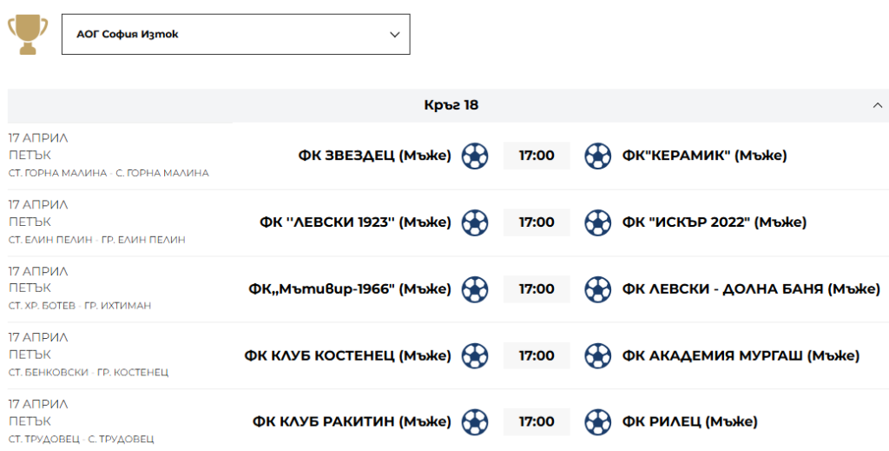Click the 17:00 time for Звездец match
The image size is (889, 451).
click(x=537, y=156)
